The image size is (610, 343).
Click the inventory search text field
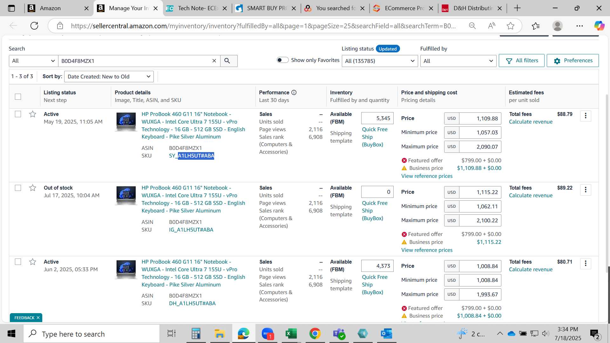click(135, 61)
